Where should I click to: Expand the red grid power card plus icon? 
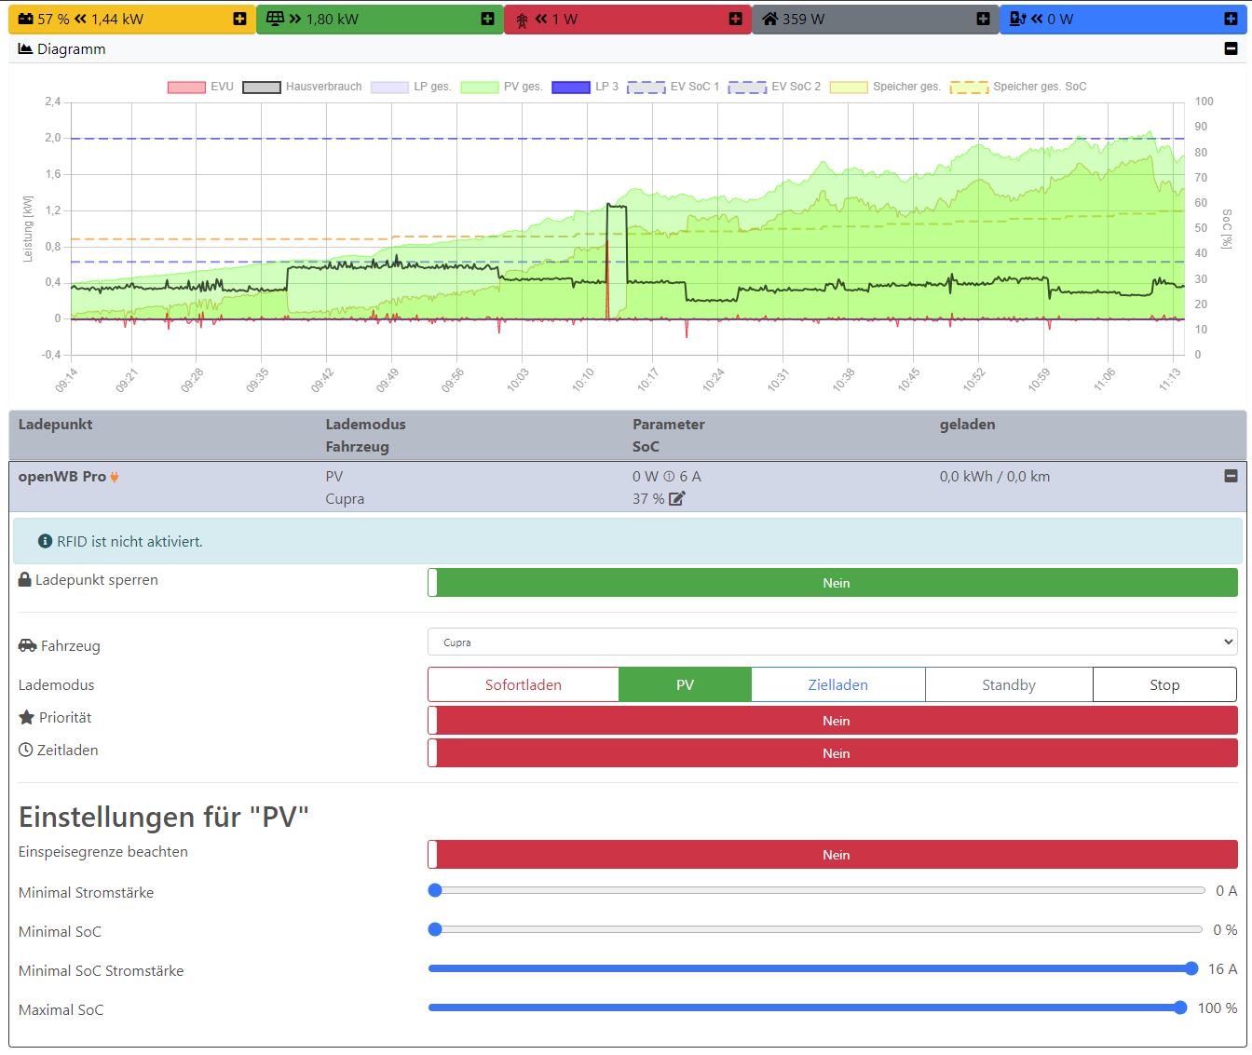[x=735, y=19]
